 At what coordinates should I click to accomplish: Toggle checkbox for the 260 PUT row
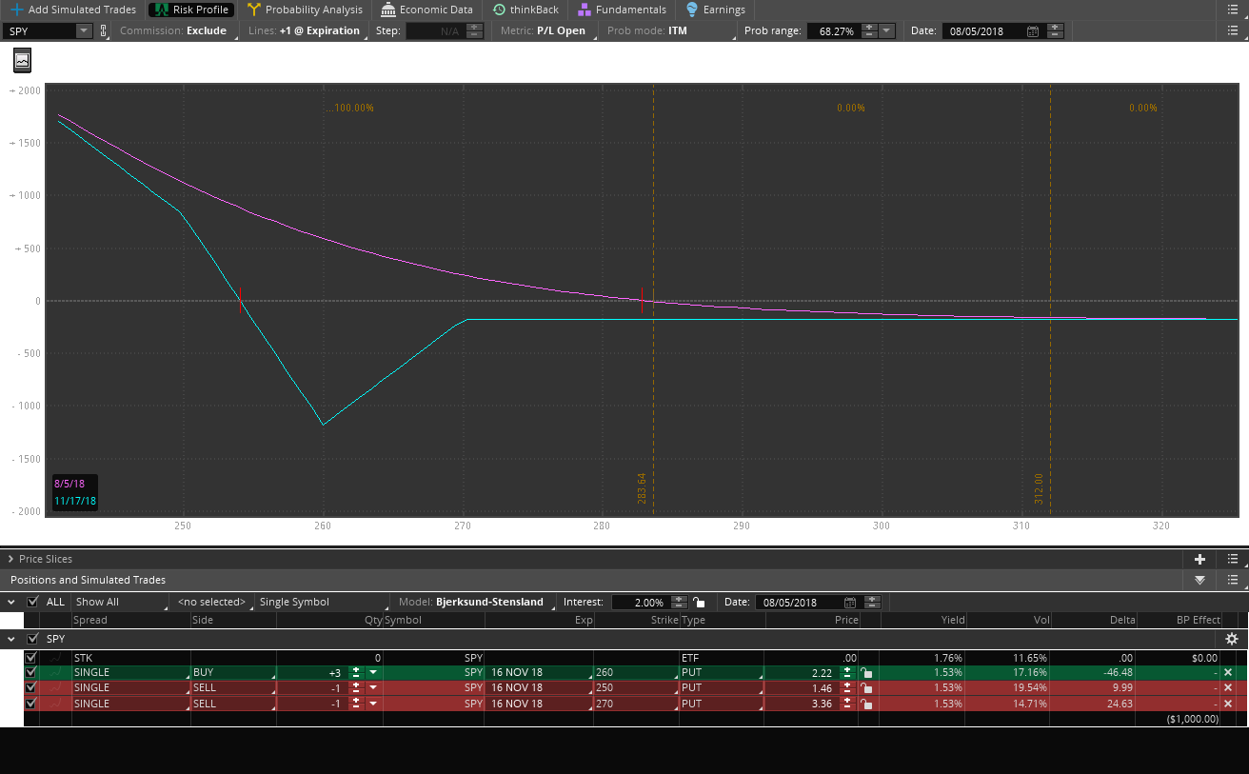tap(30, 672)
